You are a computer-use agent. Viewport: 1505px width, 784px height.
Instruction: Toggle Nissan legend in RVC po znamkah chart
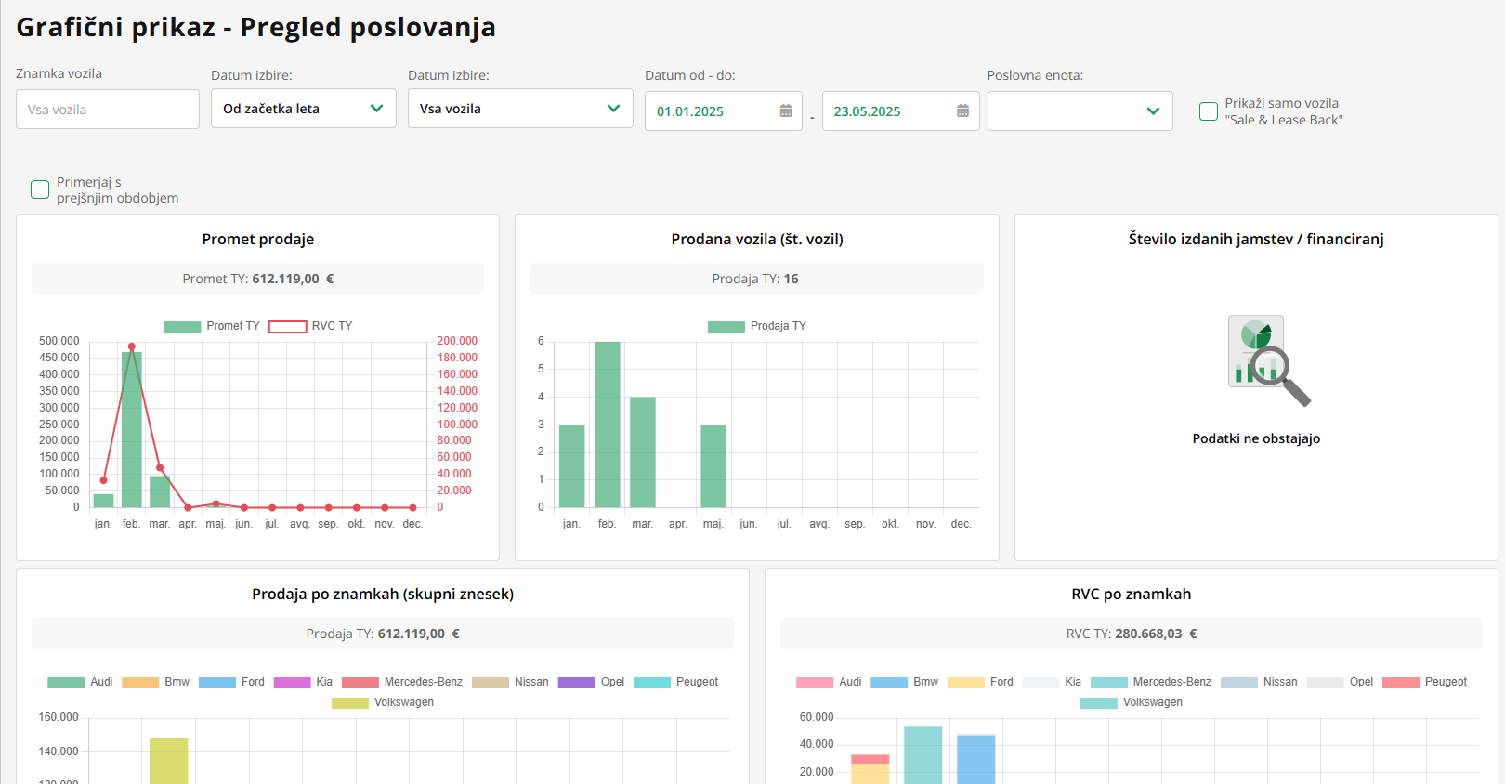[x=1259, y=682]
